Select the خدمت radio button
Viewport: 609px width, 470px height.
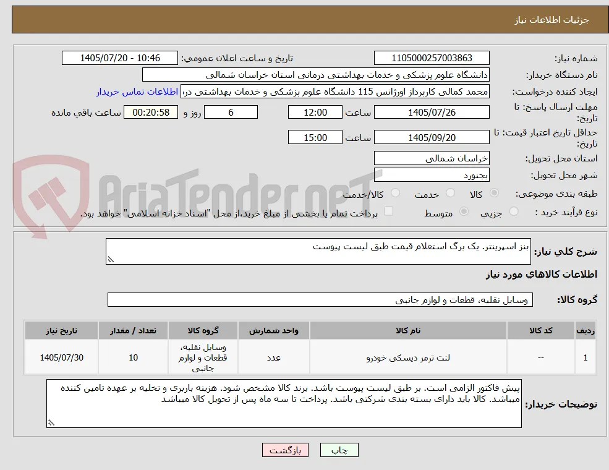click(x=450, y=193)
